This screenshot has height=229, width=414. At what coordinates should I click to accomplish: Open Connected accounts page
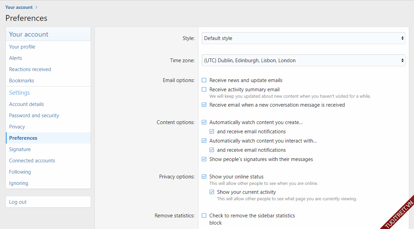point(32,161)
